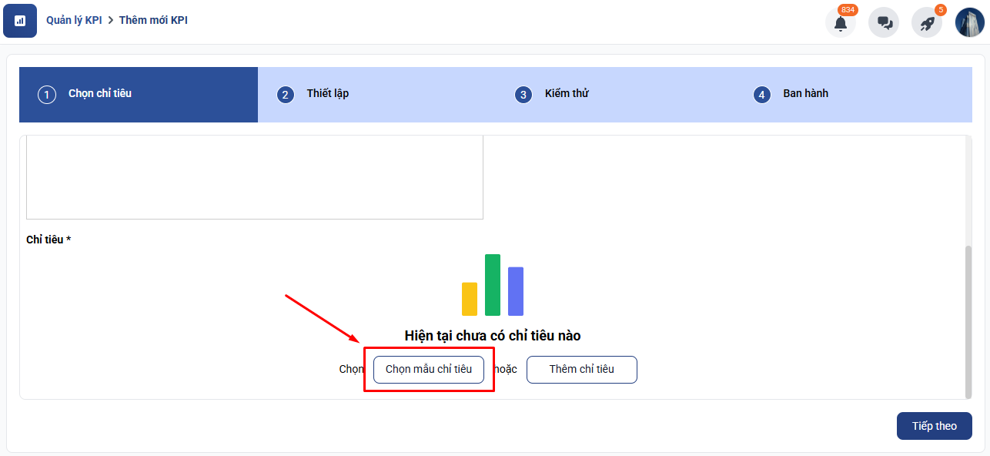Screen dimensions: 990x456
Task: Click the Thêm mới KPI breadcrumb
Action: coord(153,20)
